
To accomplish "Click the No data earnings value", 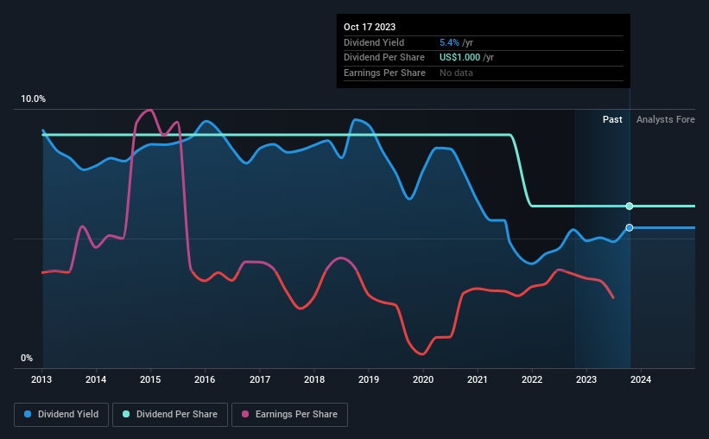I will (456, 73).
